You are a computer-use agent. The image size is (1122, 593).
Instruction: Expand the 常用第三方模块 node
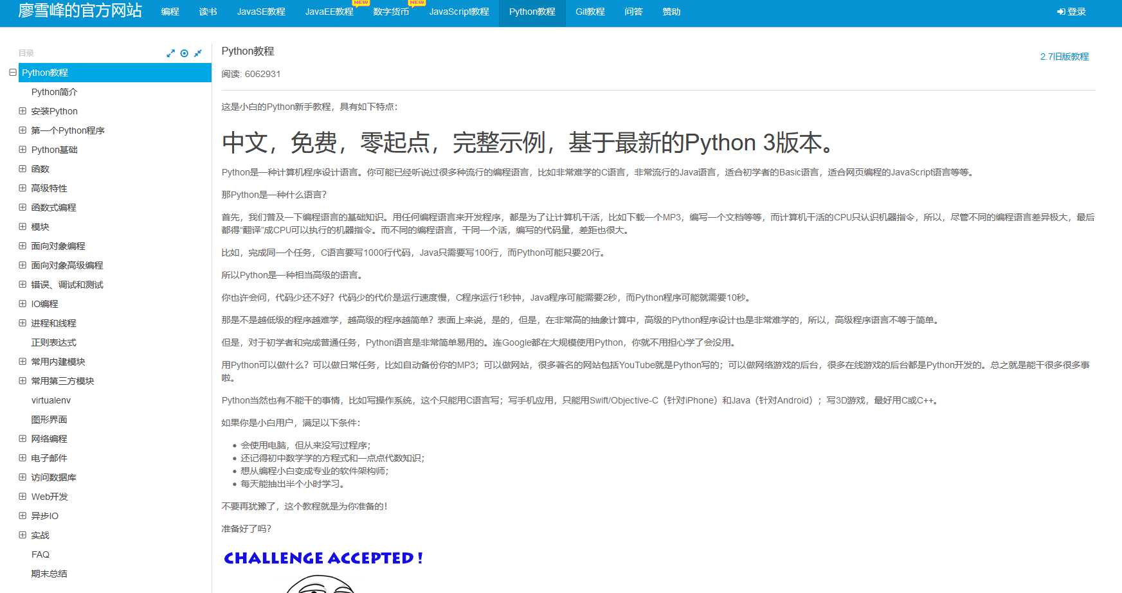pos(23,381)
